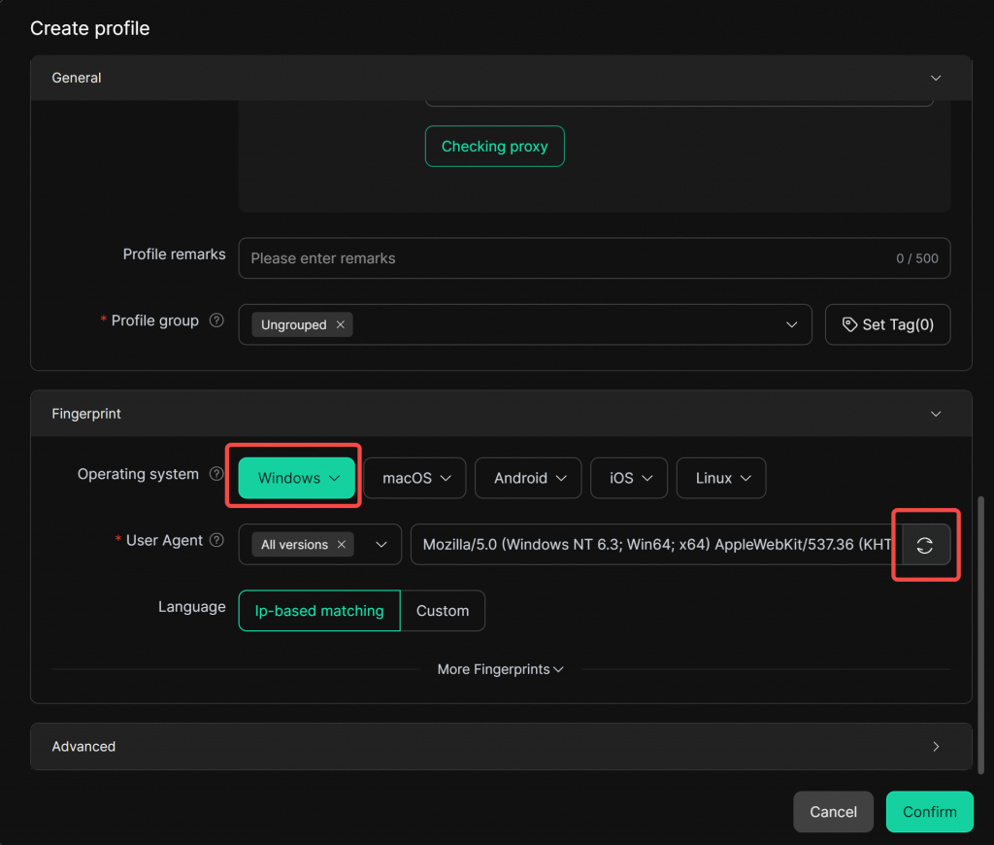Click help icon beside Operating system label
The width and height of the screenshot is (994, 845).
(x=216, y=474)
